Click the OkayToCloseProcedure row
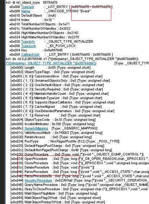This screenshot has height=204, width=149. click(x=80, y=189)
